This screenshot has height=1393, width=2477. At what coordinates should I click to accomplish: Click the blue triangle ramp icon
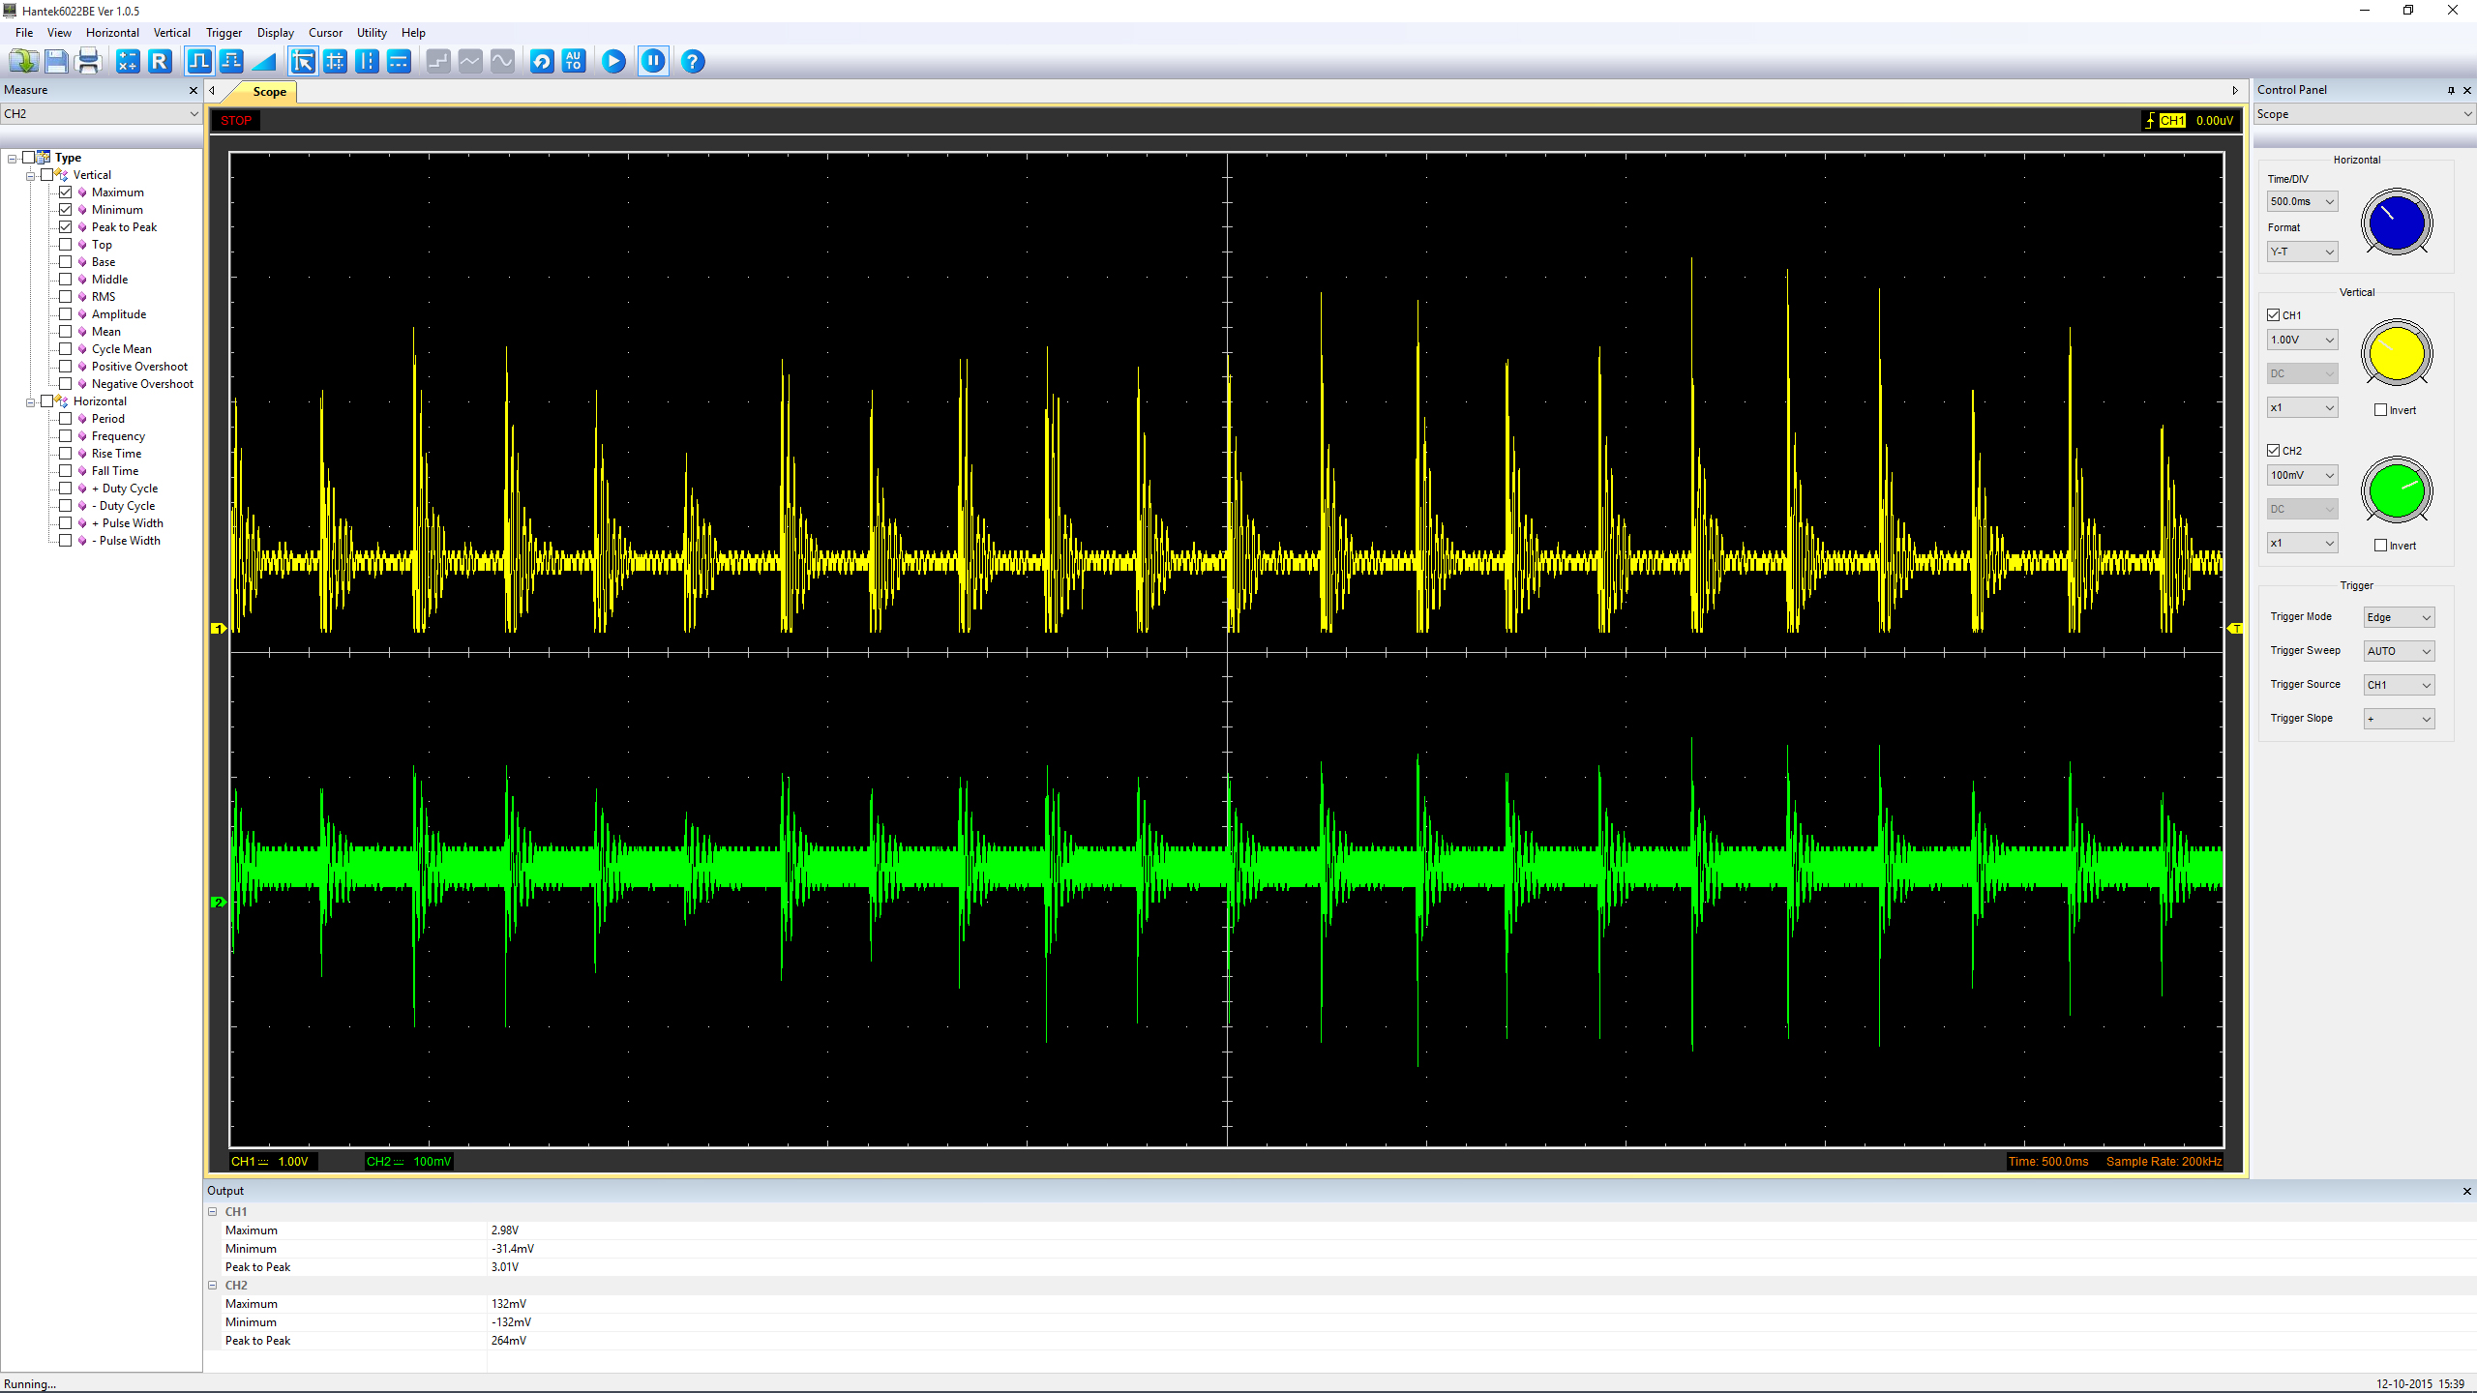pos(263,62)
